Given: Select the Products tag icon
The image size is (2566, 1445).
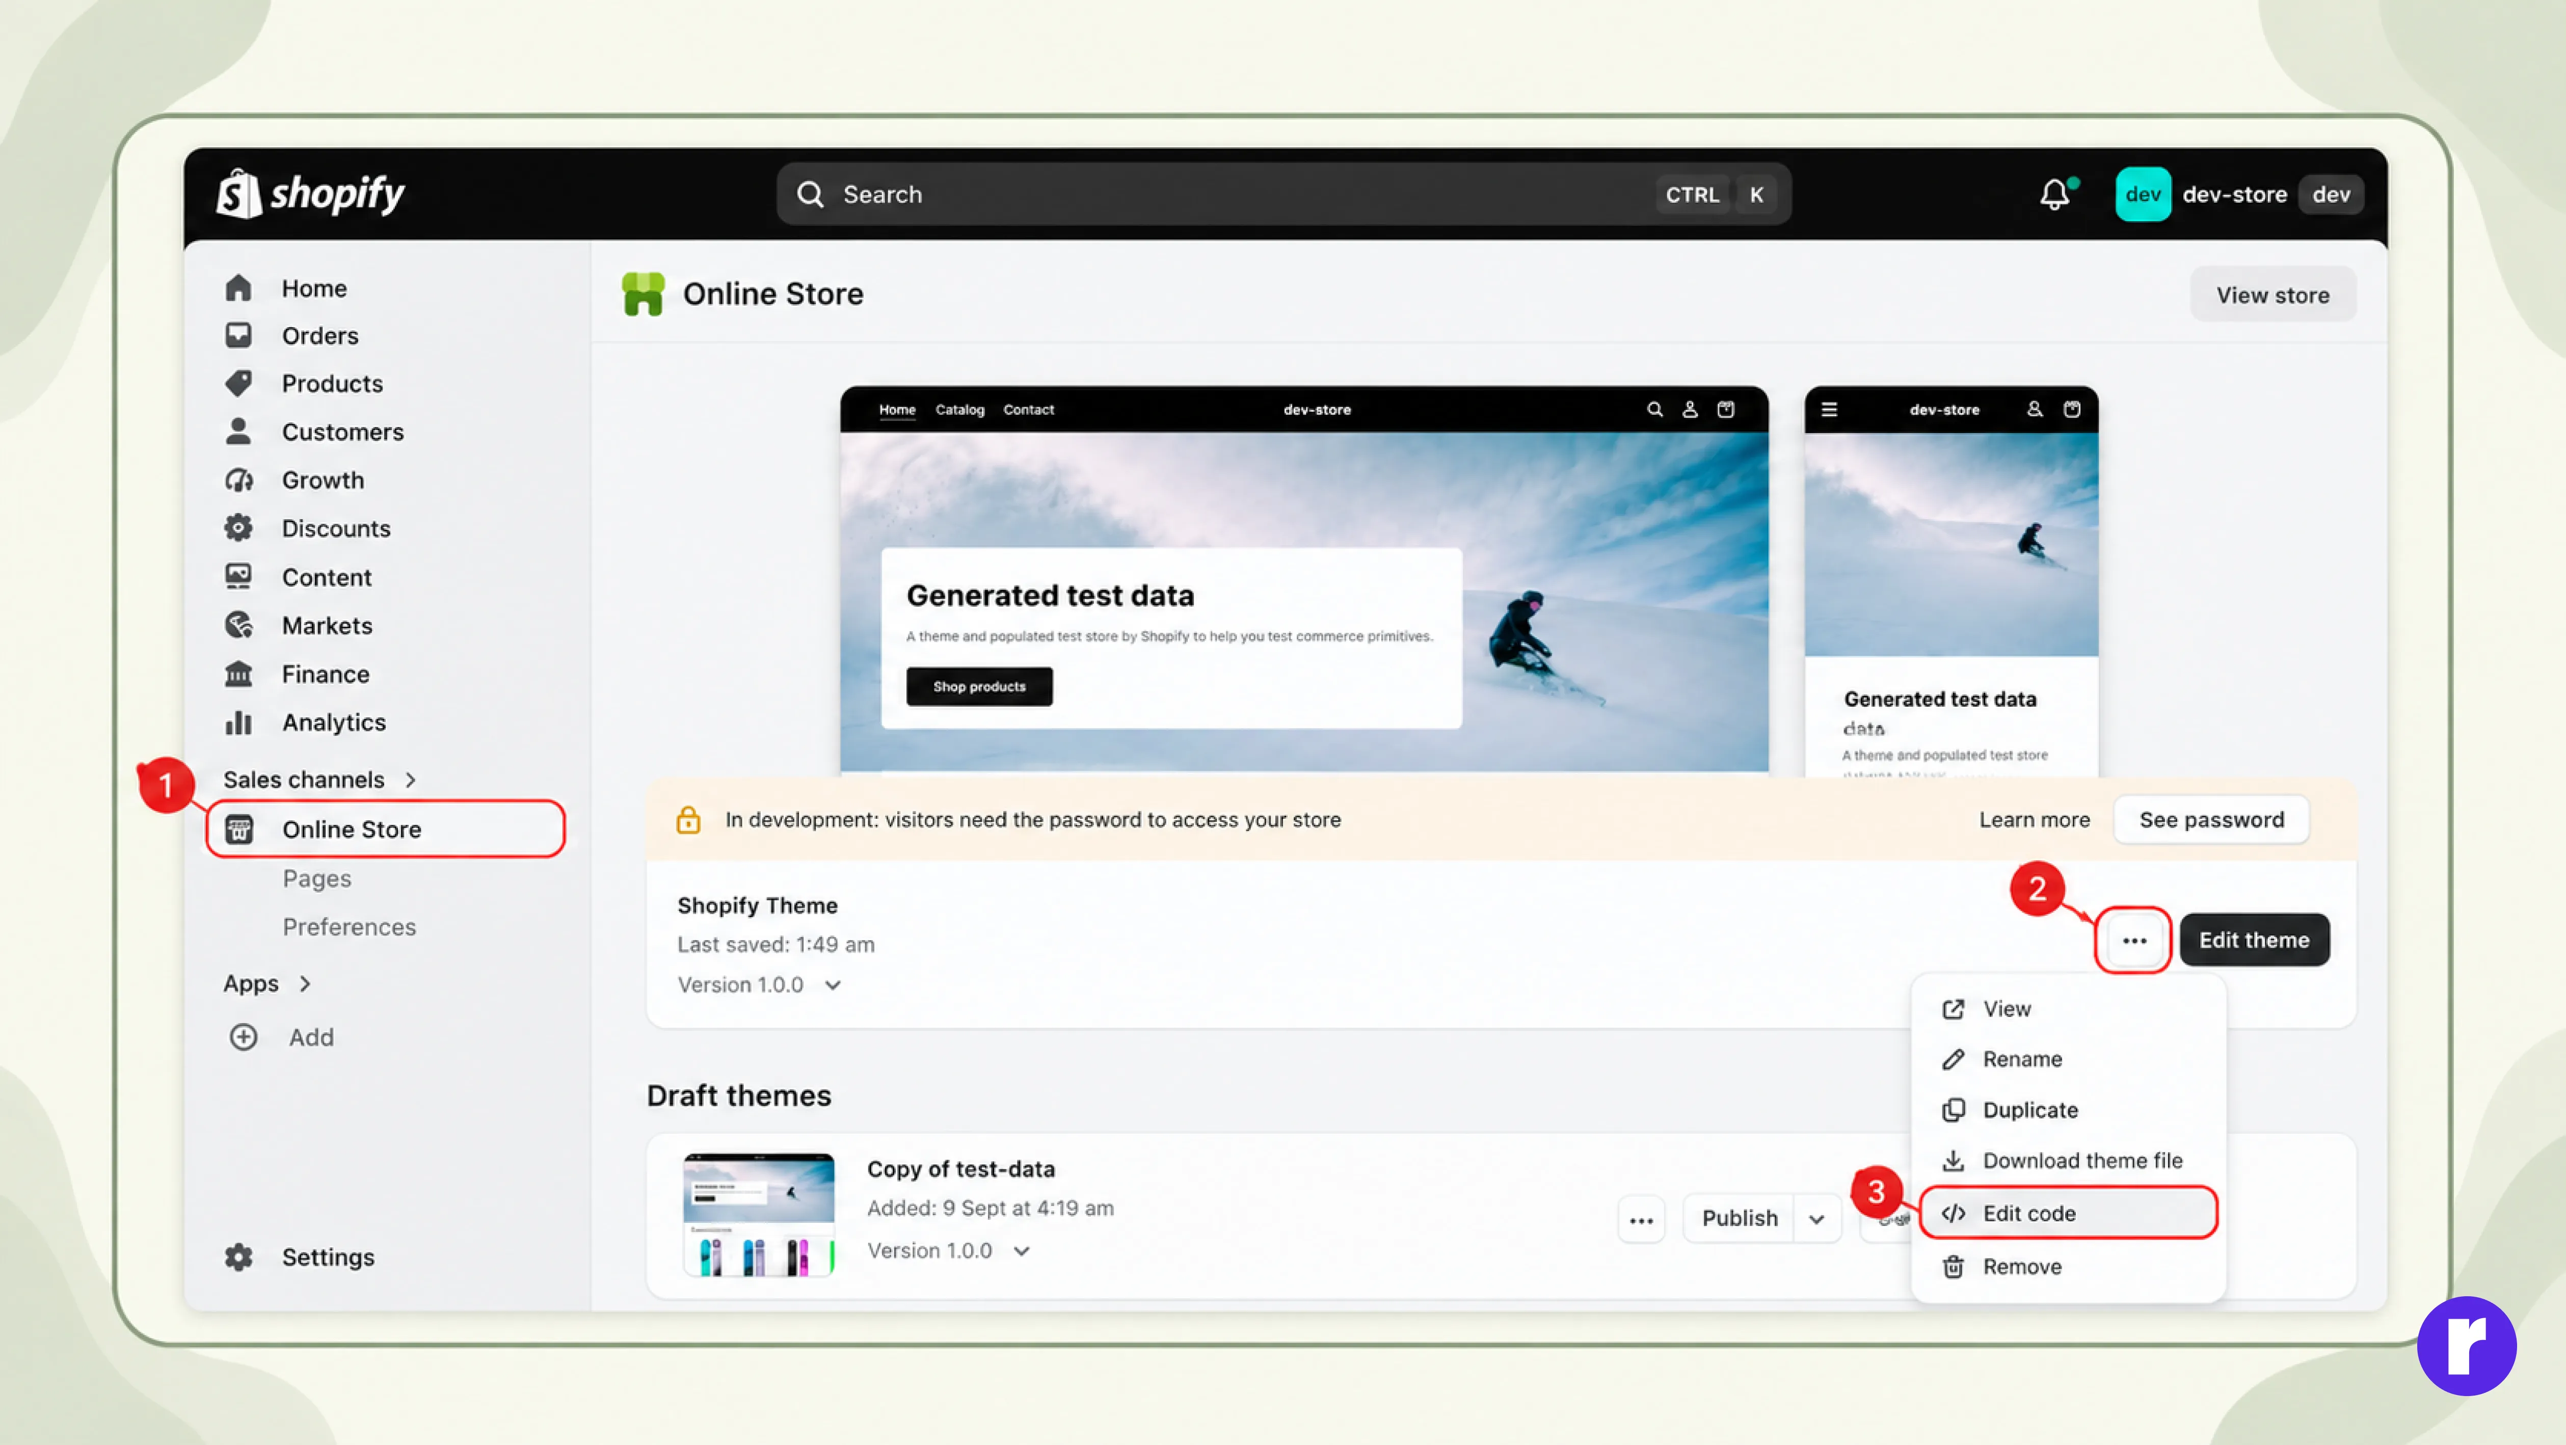Looking at the screenshot, I should pyautogui.click(x=238, y=383).
